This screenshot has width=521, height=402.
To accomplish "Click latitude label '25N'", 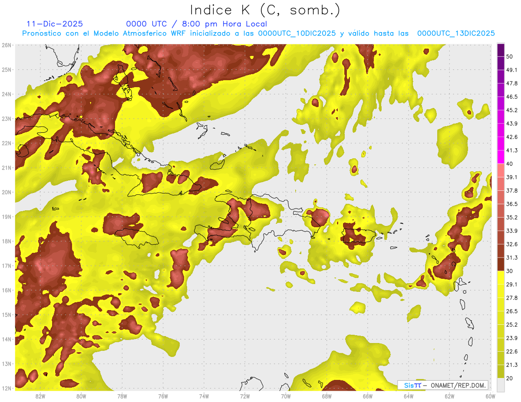I will 7,69.
